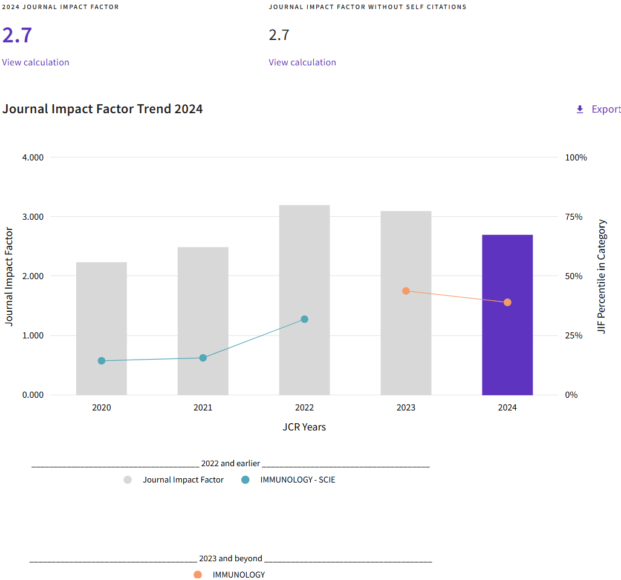Click the large purple 2.7 impact factor value

17,35
